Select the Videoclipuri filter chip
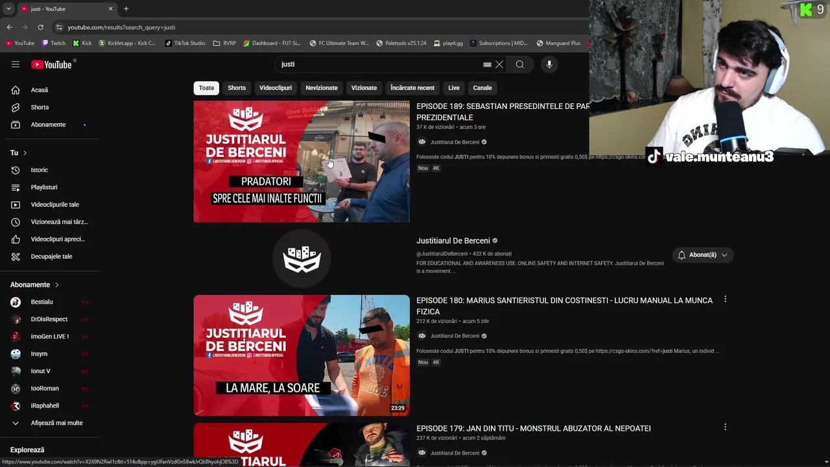The image size is (830, 467). (276, 88)
